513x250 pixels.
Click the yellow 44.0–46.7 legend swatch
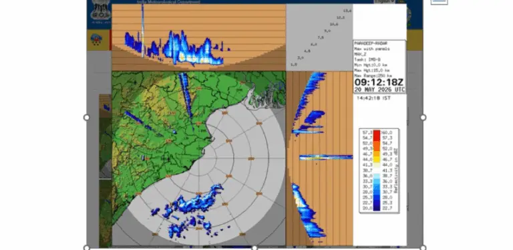point(377,159)
